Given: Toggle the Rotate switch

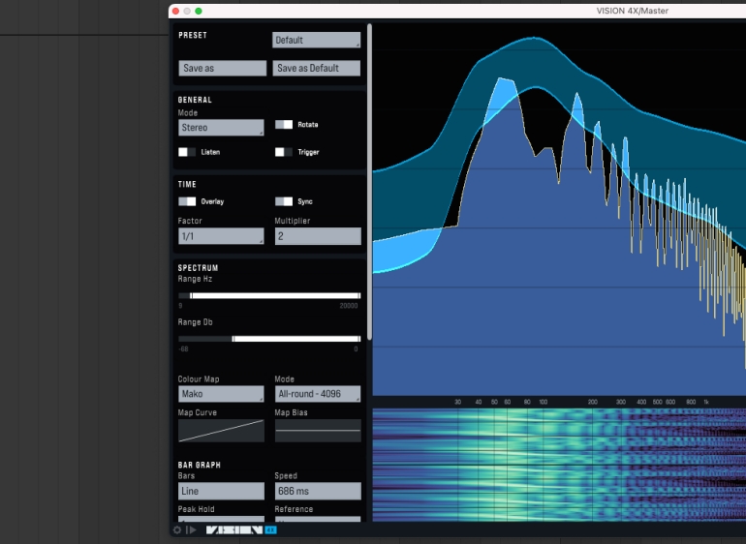Looking at the screenshot, I should tap(284, 125).
